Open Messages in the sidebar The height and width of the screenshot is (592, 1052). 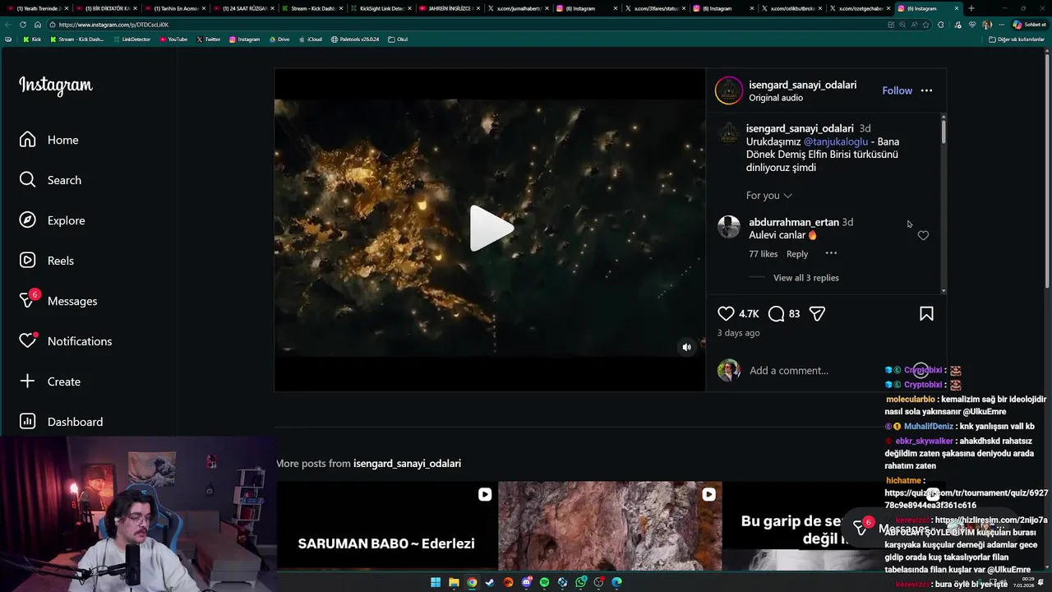coord(58,301)
